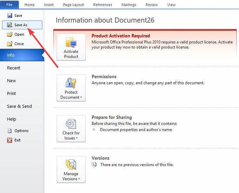The image size is (239, 193).
Task: Click the Close label in the File menu
Action: tap(19, 44)
